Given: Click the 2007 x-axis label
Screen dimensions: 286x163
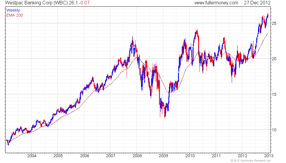Looking at the screenshot, I should pyautogui.click(x=111, y=156).
